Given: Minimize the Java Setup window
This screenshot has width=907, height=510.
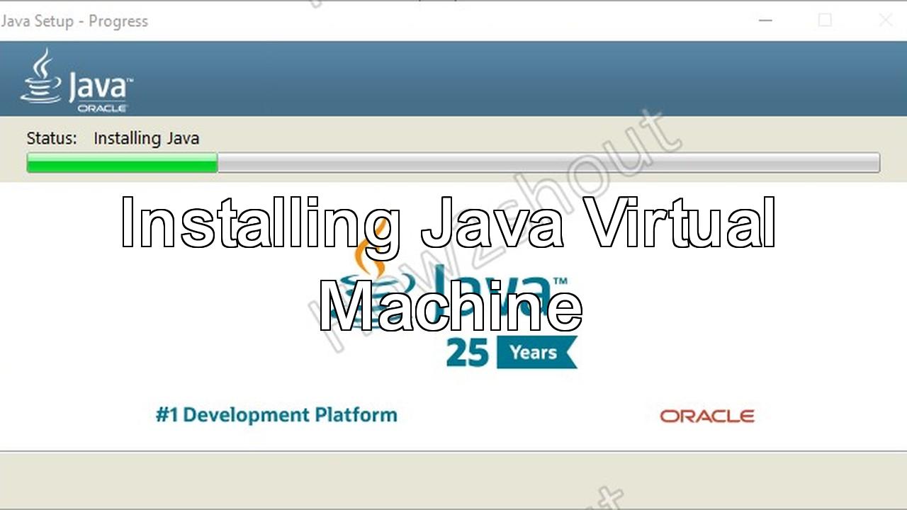Looking at the screenshot, I should click(x=765, y=21).
